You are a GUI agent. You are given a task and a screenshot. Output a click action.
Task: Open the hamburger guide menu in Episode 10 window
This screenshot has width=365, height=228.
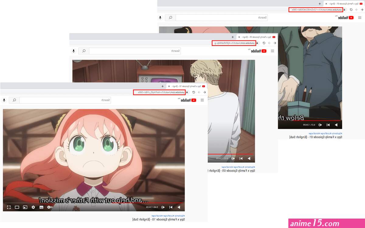202,100
